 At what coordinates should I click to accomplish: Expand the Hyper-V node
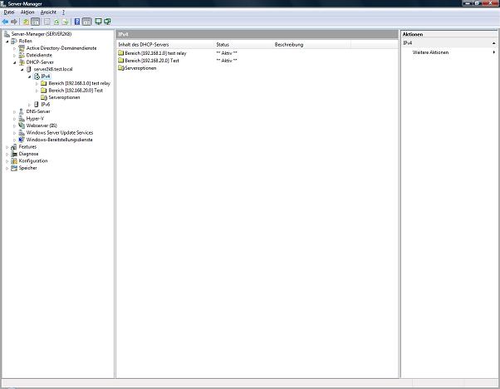click(x=14, y=119)
